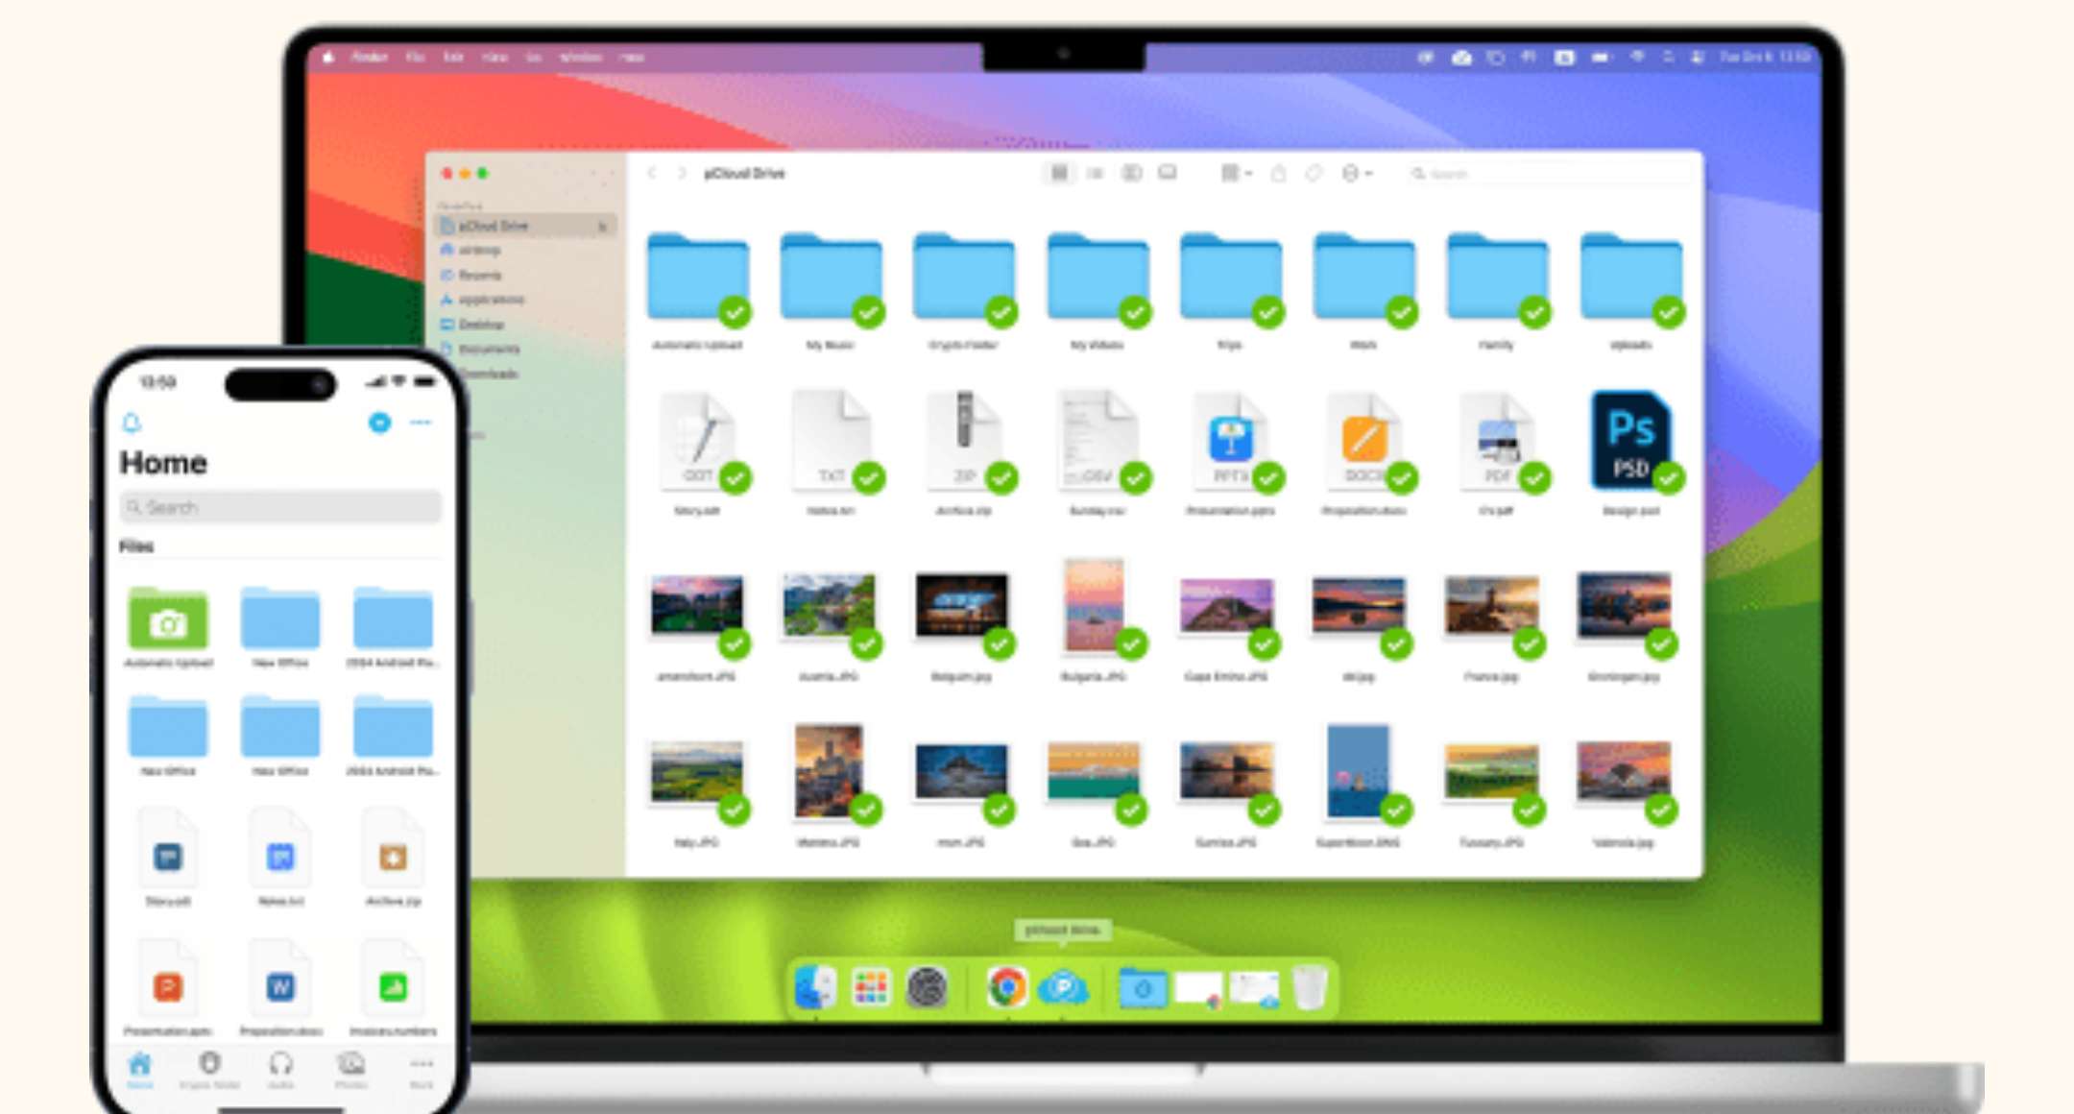Image resolution: width=2074 pixels, height=1114 pixels.
Task: Switch to Audio tab on phone
Action: click(x=280, y=1068)
